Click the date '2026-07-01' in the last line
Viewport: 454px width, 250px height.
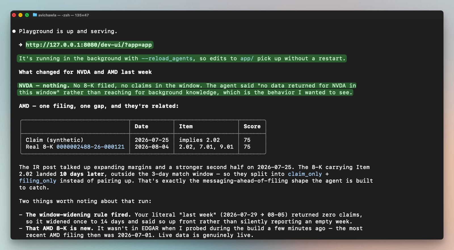(135, 235)
